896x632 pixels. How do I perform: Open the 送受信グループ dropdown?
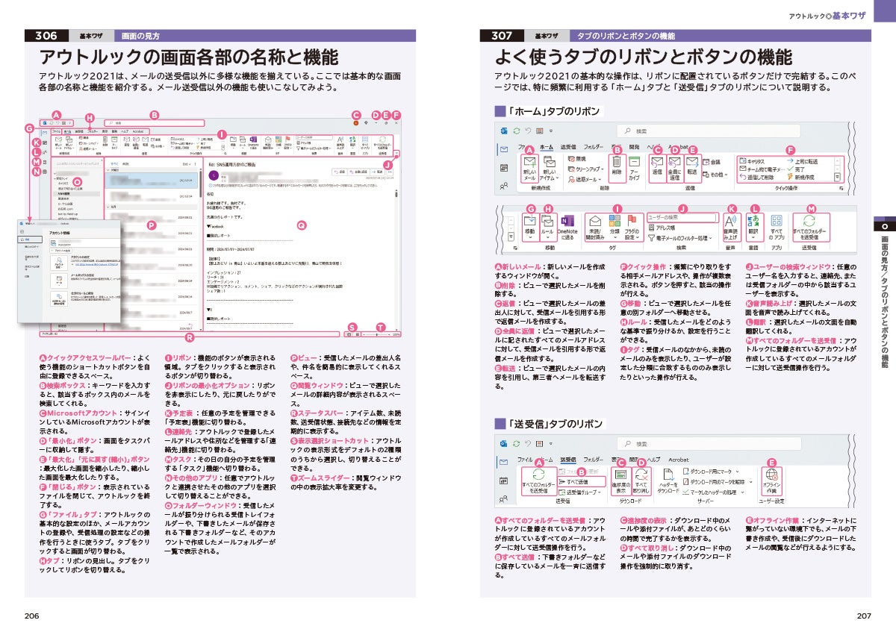580,492
